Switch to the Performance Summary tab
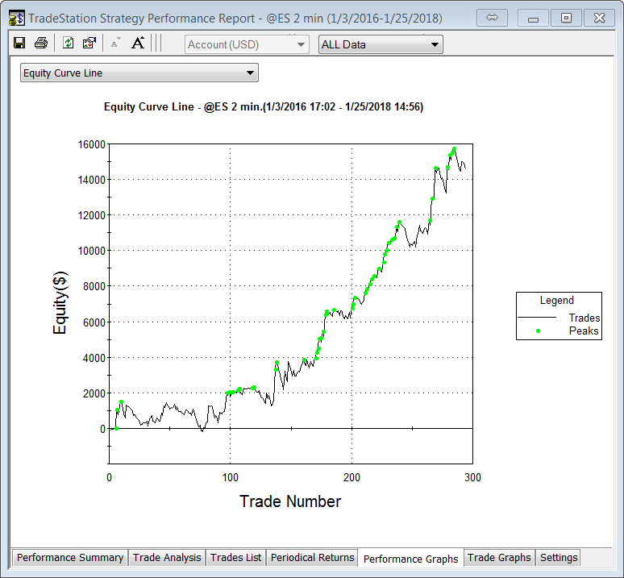Image resolution: width=624 pixels, height=578 pixels. (70, 558)
